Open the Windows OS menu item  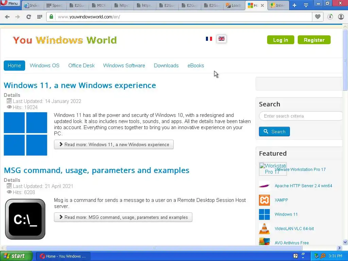click(x=45, y=66)
